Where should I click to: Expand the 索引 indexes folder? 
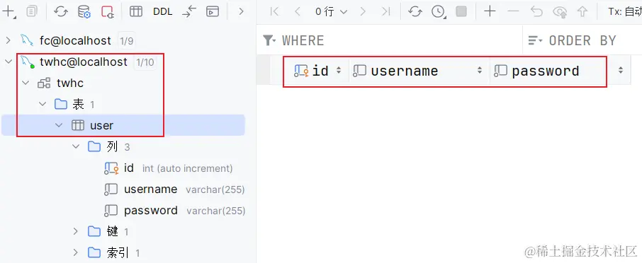[76, 253]
